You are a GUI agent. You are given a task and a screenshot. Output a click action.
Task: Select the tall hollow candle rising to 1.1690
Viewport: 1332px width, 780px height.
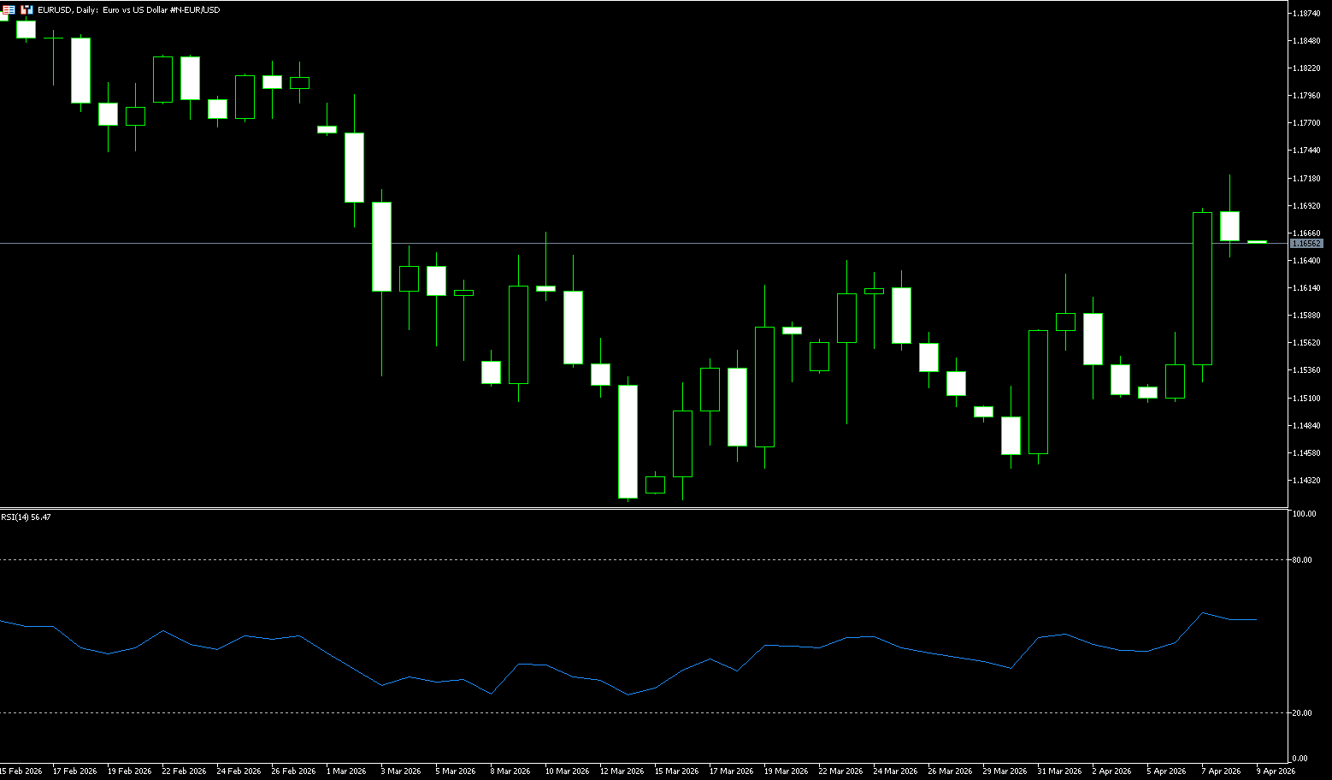coord(1202,288)
